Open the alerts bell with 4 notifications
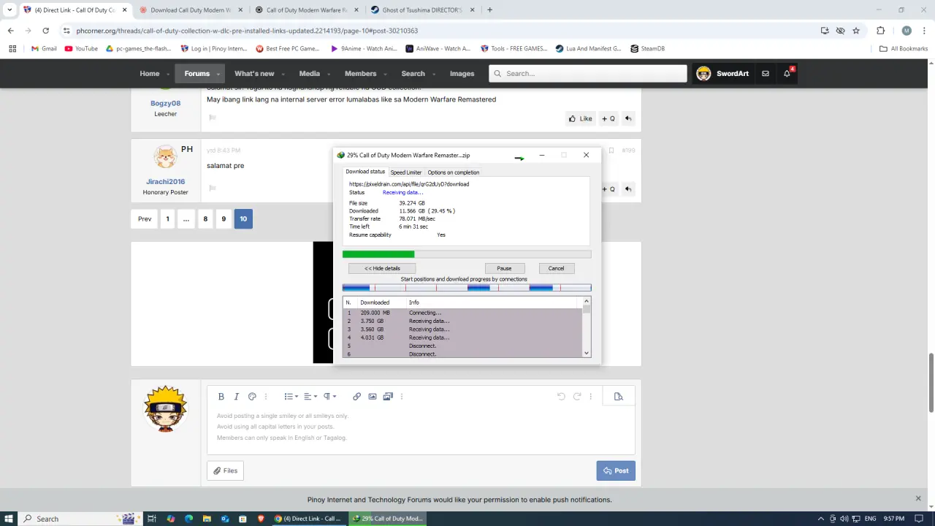 tap(787, 74)
